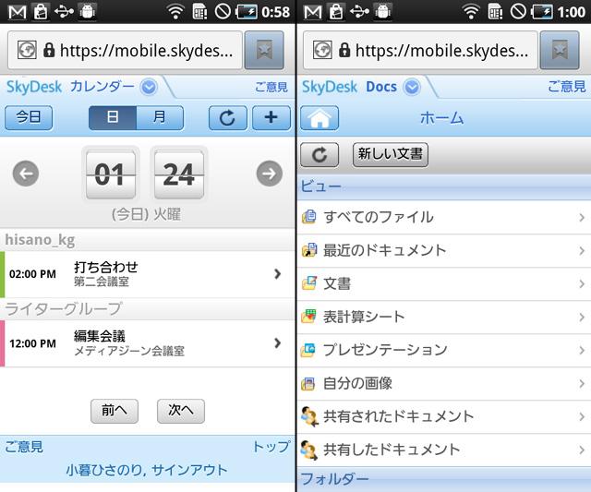This screenshot has height=492, width=591.
Task: Go to previous day using left arrow
Action: [x=26, y=174]
